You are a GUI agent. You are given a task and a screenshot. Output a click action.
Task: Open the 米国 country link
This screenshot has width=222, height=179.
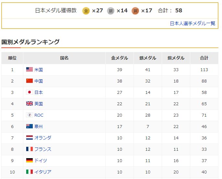click(x=39, y=70)
